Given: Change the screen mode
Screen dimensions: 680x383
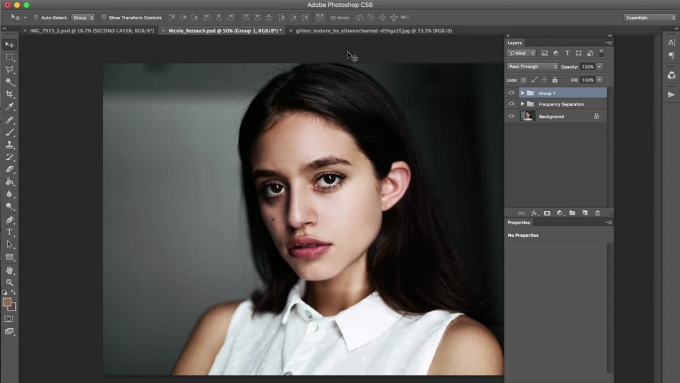Looking at the screenshot, I should click(9, 331).
